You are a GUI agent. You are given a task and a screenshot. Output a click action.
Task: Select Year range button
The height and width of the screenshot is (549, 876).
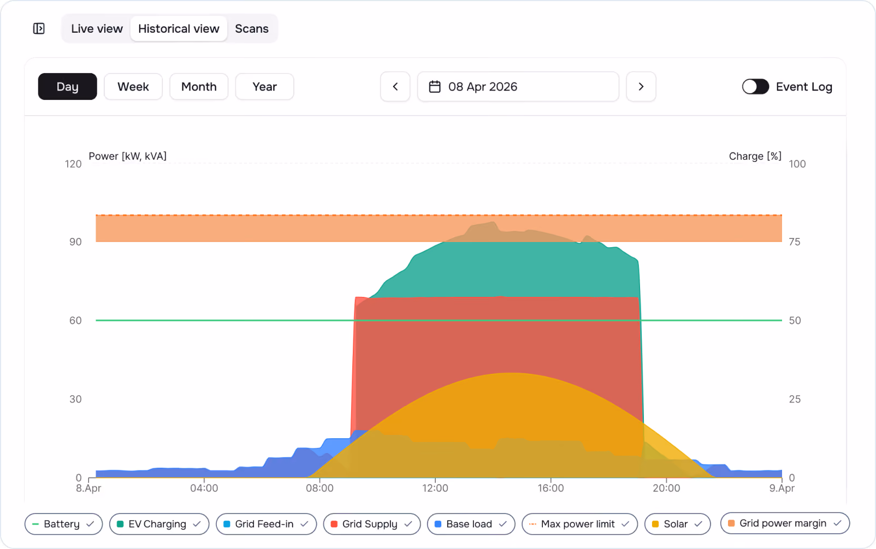tap(265, 87)
